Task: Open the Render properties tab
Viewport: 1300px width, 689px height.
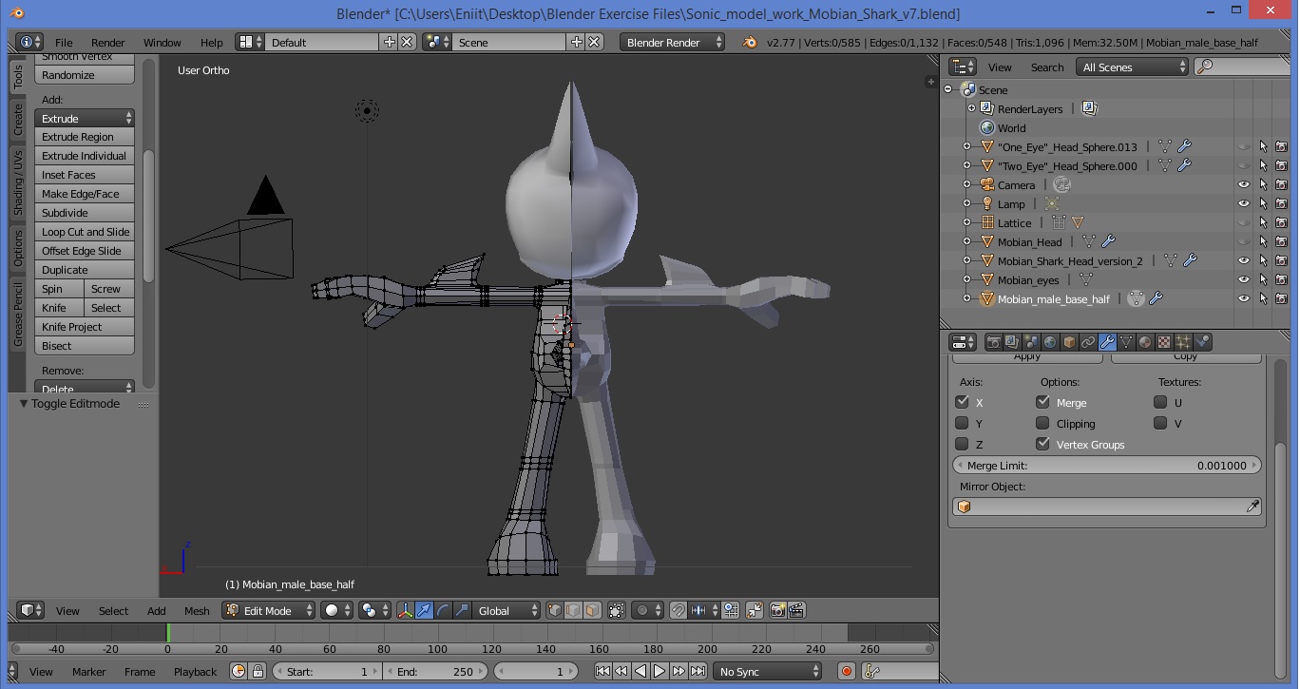Action: click(993, 341)
